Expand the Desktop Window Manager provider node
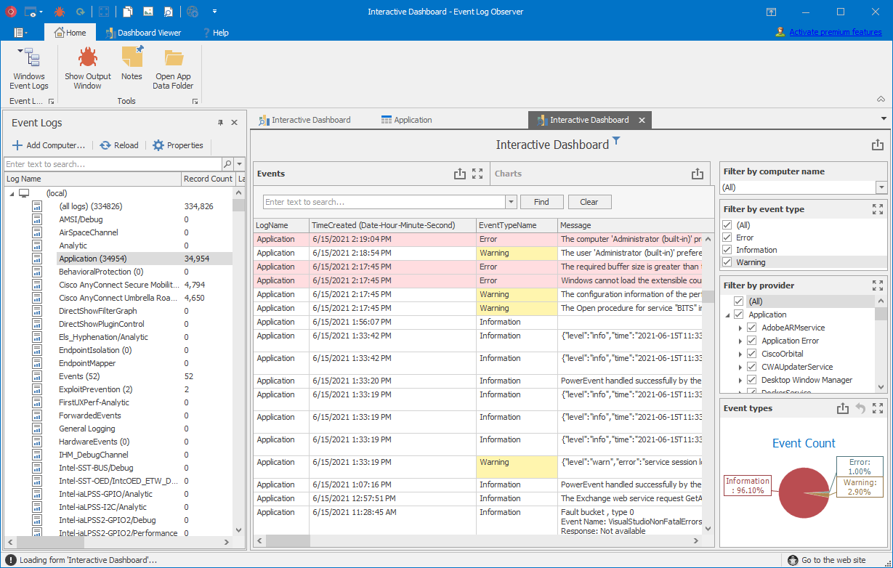 coord(740,380)
